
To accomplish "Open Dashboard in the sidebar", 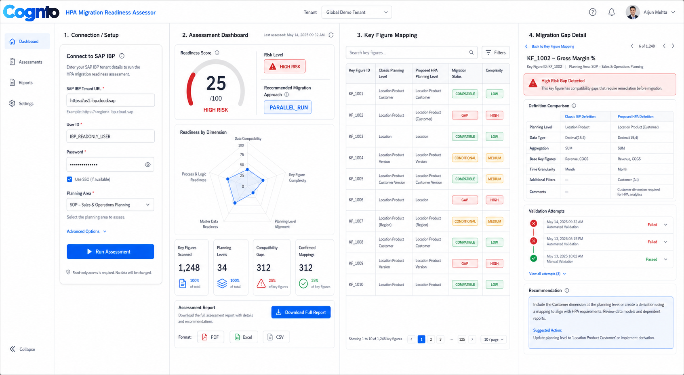I will [27, 42].
